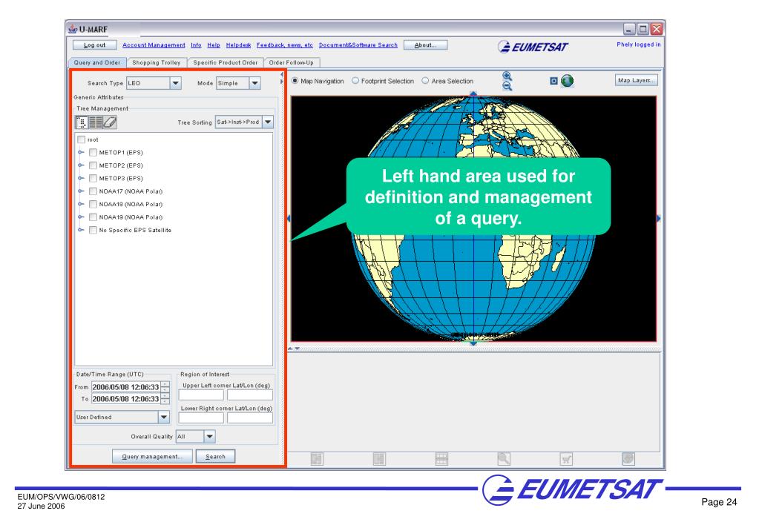
Task: Pan the map north with the top arrow
Action: click(473, 94)
